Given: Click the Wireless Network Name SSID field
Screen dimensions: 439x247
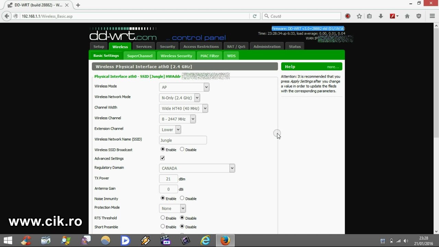Looking at the screenshot, I should [x=183, y=140].
